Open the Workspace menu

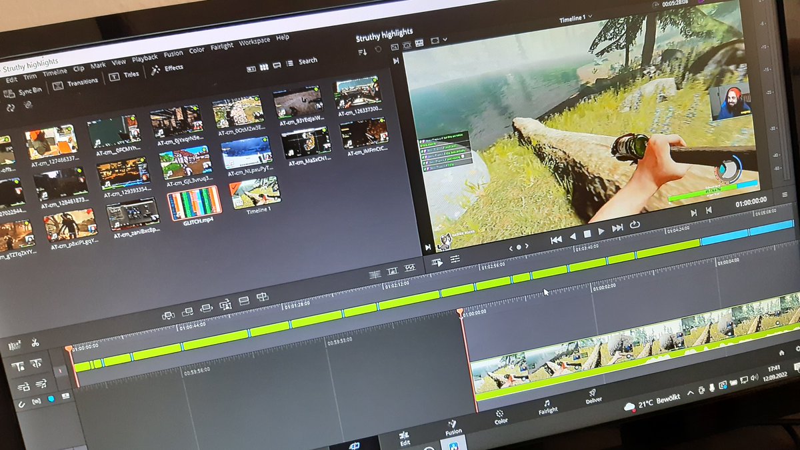pos(255,41)
